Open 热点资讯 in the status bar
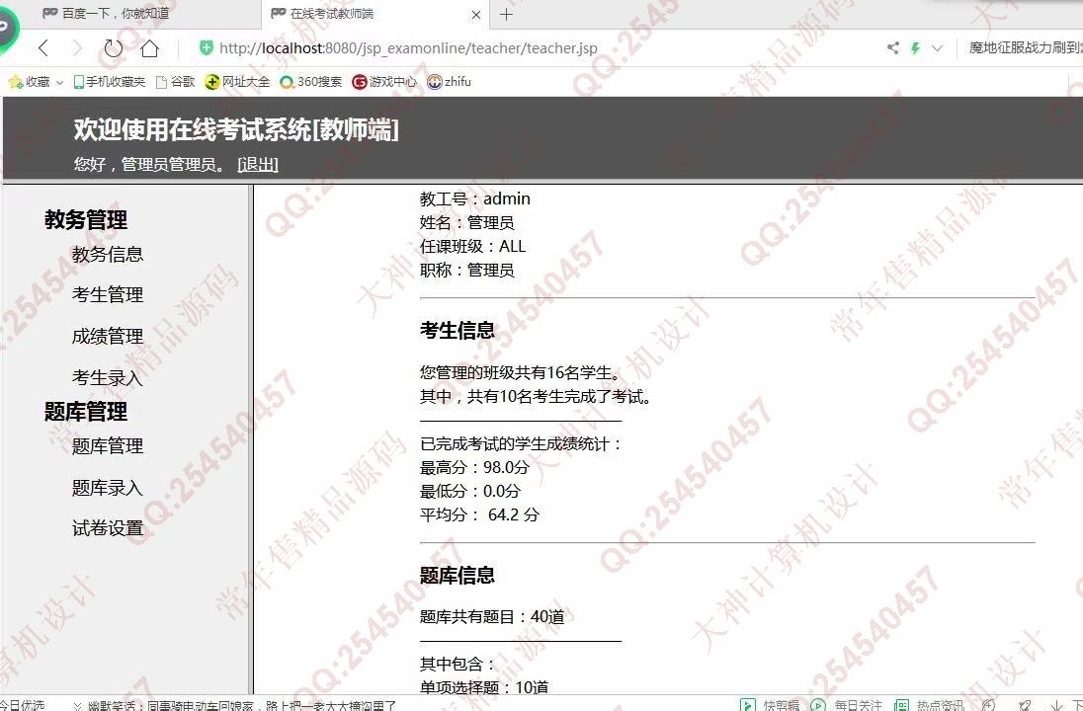 click(929, 705)
